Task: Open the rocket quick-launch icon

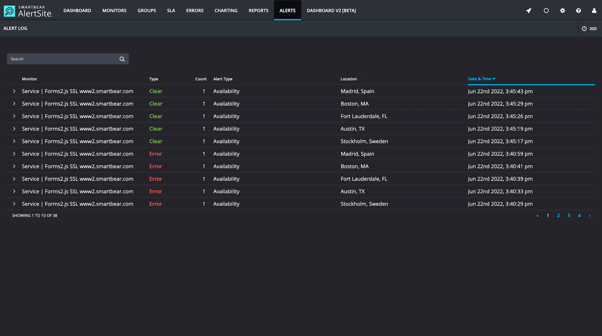Action: tap(529, 11)
